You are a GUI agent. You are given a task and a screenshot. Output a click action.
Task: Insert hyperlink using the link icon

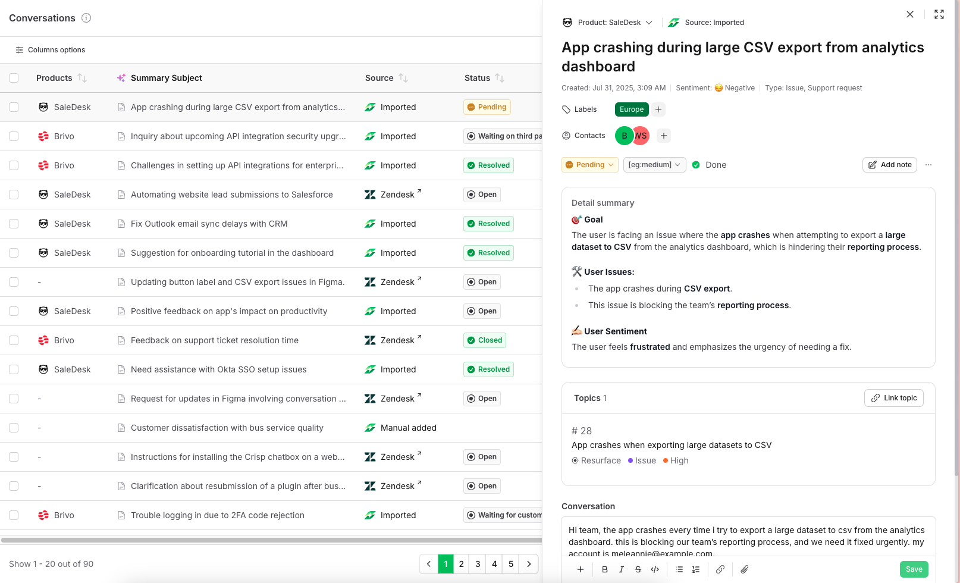720,569
